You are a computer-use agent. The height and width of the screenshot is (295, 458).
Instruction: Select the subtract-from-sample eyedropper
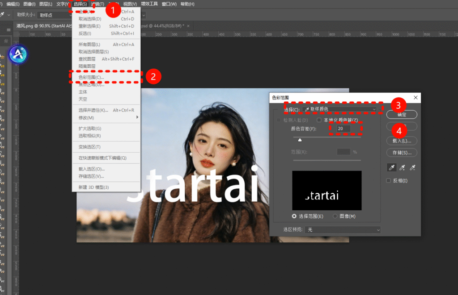click(x=413, y=167)
